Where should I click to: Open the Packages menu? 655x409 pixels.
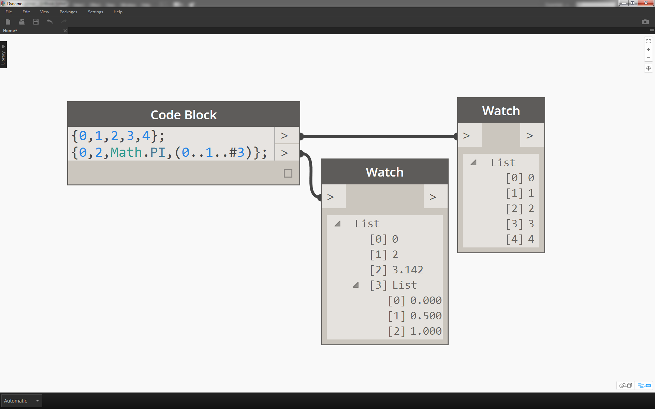pos(69,12)
